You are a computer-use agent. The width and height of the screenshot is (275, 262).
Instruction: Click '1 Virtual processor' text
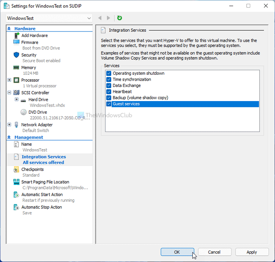tap(40, 86)
